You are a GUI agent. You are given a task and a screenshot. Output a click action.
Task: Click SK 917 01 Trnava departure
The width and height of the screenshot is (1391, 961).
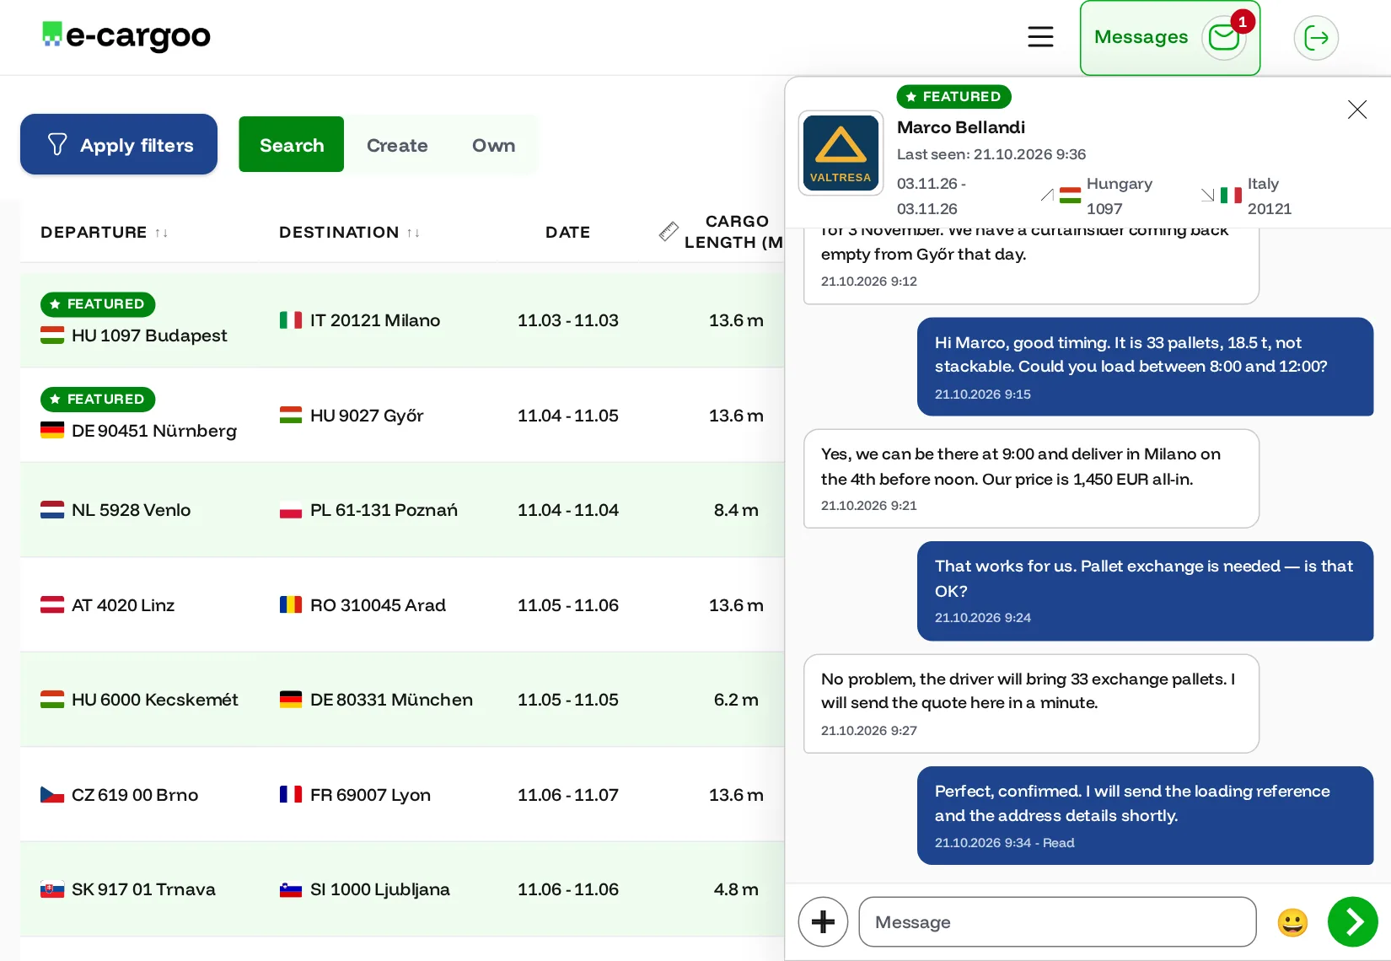(x=128, y=889)
